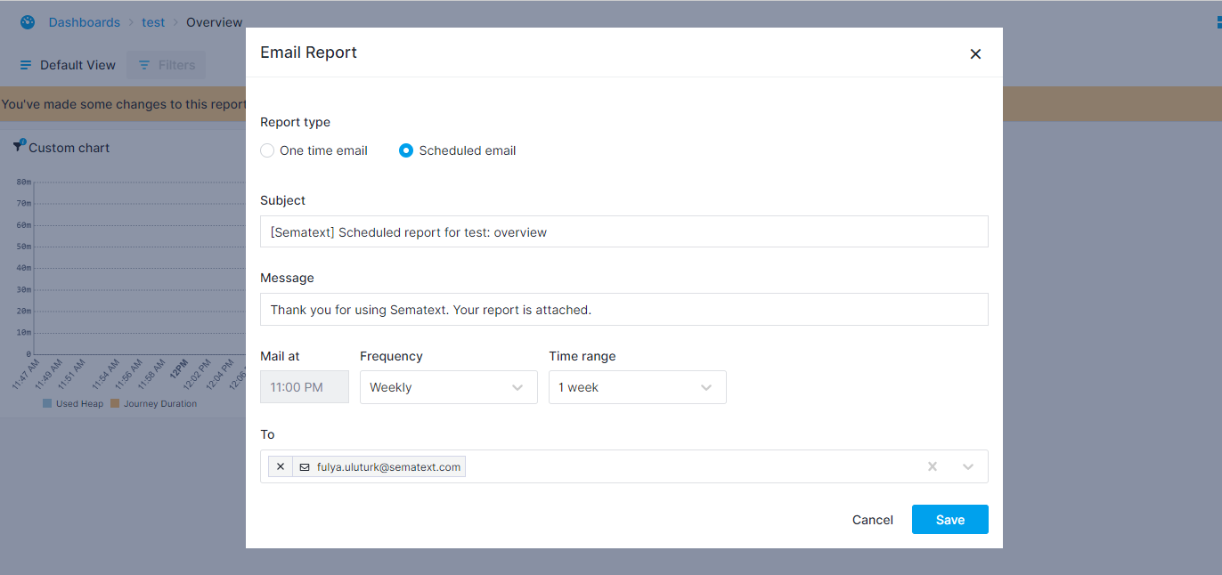The width and height of the screenshot is (1222, 575).
Task: Expand the To recipients dropdown arrow
Action: click(x=968, y=466)
